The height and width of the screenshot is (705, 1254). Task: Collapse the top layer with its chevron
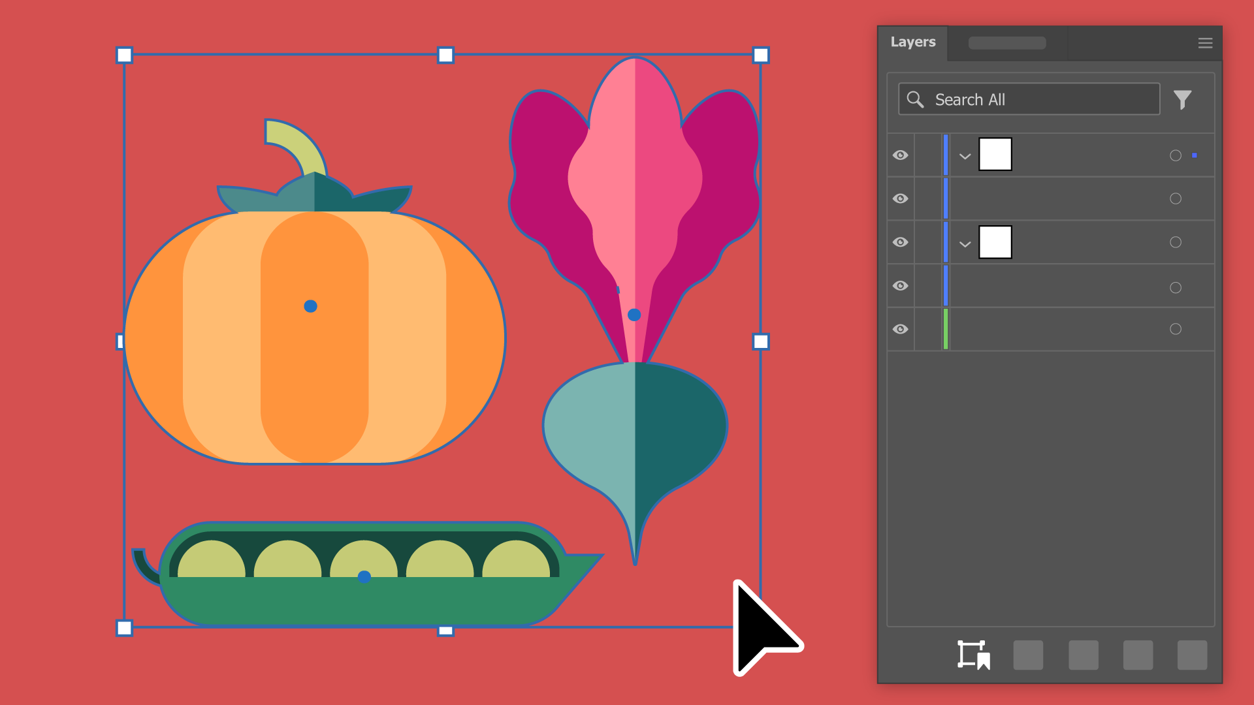965,156
